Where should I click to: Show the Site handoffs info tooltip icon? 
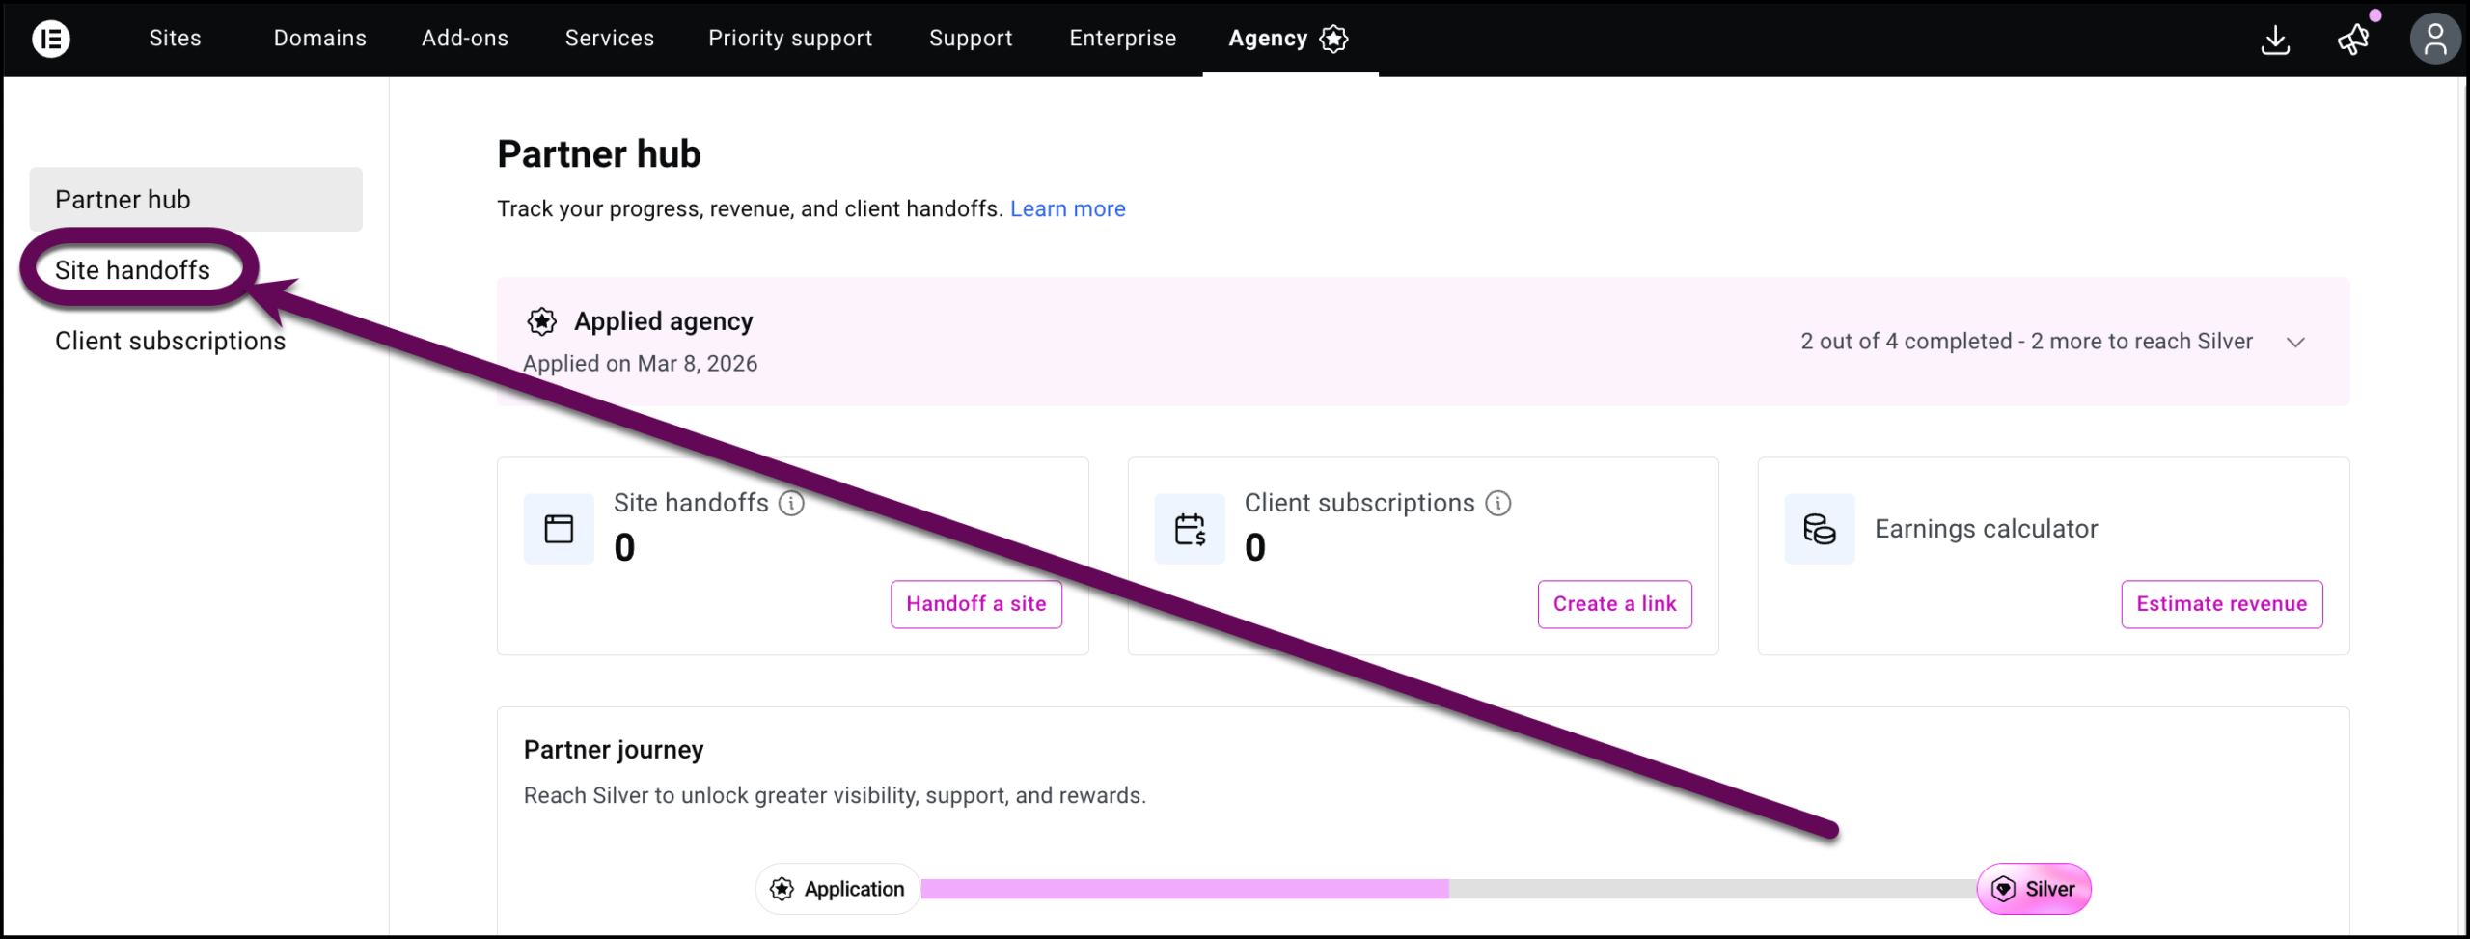click(x=791, y=503)
